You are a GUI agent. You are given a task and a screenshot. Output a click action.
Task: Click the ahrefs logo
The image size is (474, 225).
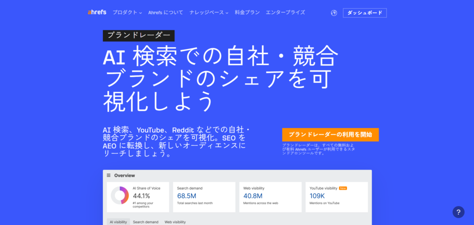(97, 12)
